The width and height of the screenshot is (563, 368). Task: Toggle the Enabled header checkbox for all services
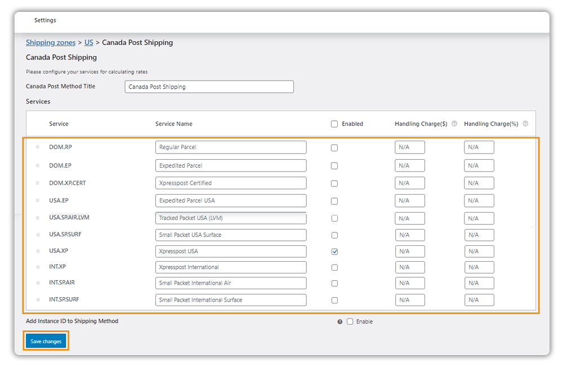(x=334, y=124)
